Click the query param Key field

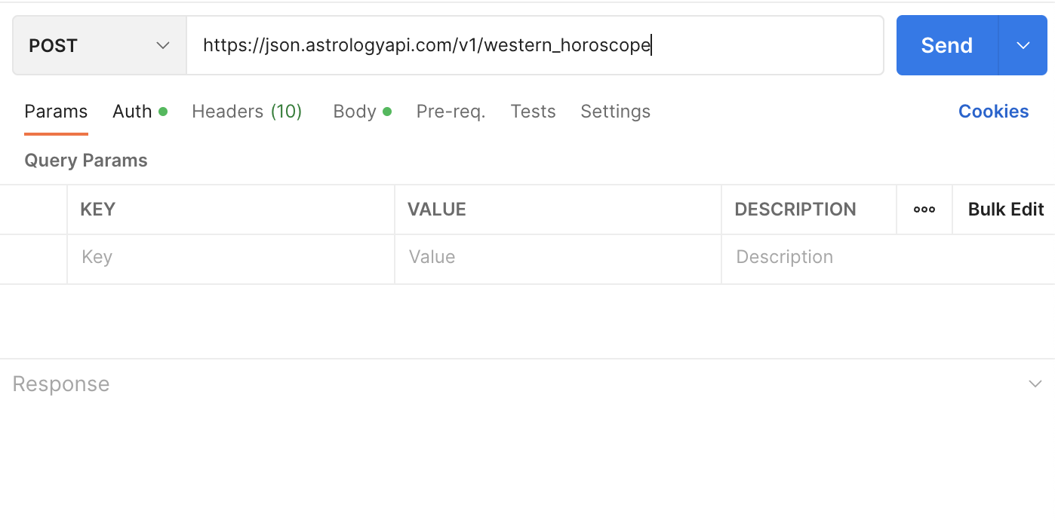click(230, 258)
